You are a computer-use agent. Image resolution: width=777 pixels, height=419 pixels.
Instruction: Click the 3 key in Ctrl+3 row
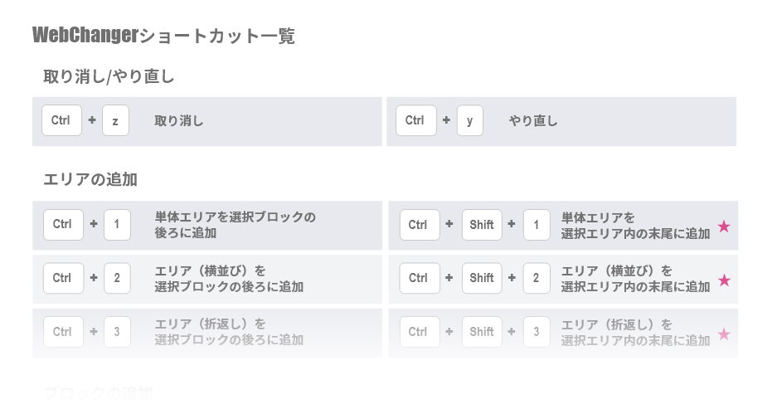pos(117,332)
